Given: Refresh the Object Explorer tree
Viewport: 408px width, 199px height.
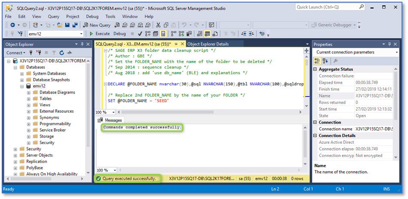Looking at the screenshot, I should point(62,53).
